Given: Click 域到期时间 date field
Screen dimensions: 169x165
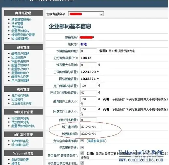Looking at the screenshot, I should point(91,134).
